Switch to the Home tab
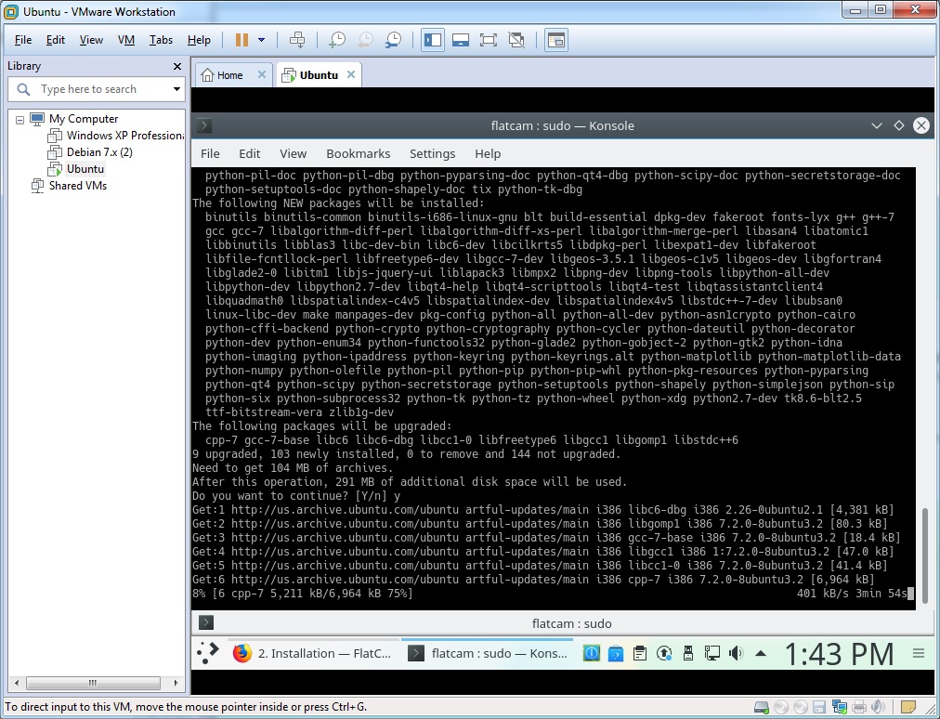 (229, 75)
